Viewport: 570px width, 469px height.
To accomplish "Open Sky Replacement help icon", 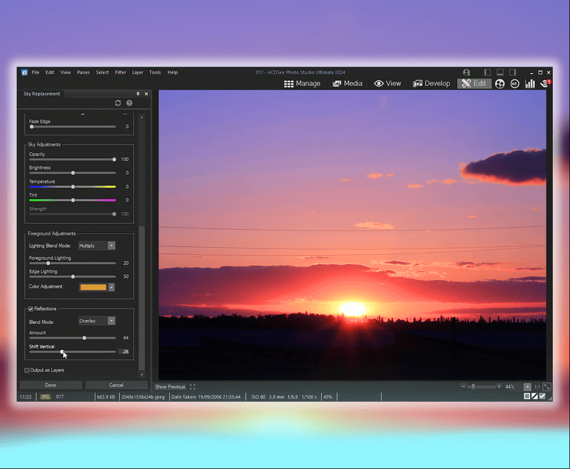I will point(130,103).
